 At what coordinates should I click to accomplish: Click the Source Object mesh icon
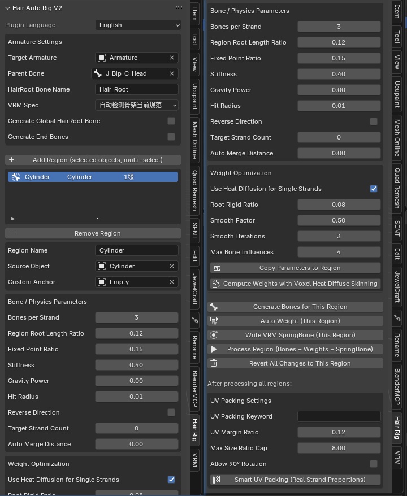[102, 266]
